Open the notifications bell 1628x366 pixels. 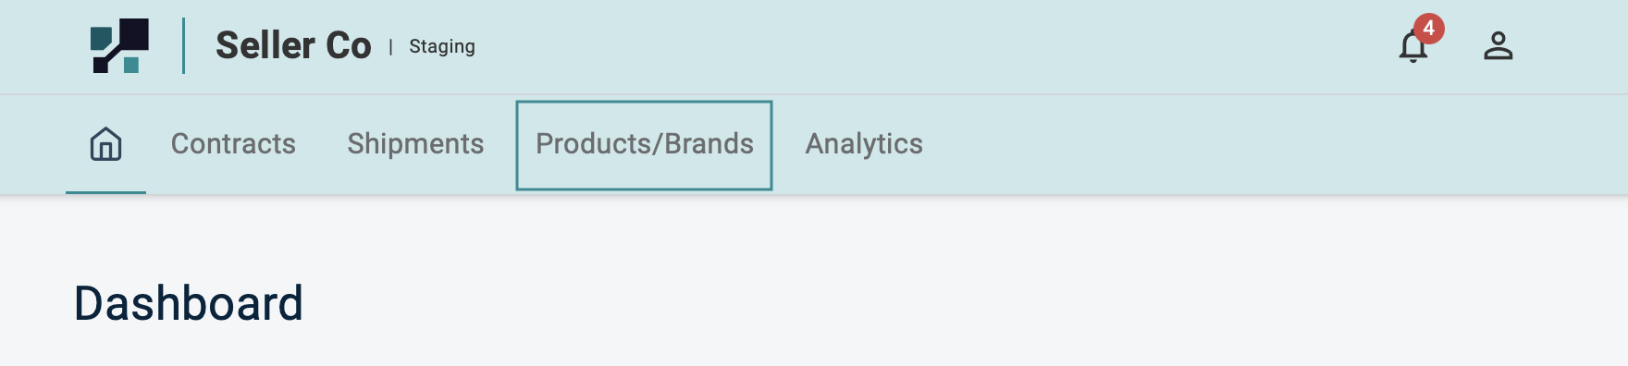point(1412,46)
